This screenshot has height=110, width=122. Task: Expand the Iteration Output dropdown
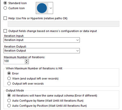click(42, 51)
